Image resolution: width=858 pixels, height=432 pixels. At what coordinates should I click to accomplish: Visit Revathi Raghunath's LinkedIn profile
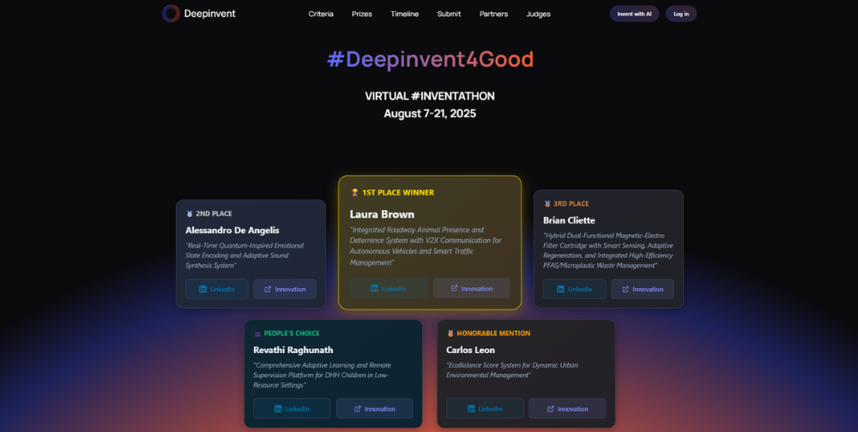(292, 409)
